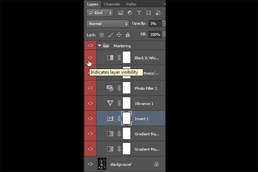Hide the Background layer

tap(90, 164)
